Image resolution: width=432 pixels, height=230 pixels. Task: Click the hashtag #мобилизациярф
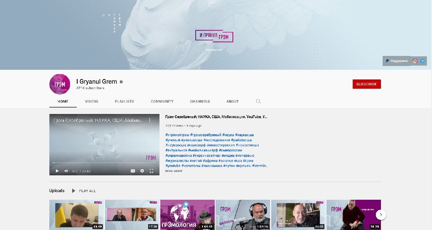pos(203,150)
